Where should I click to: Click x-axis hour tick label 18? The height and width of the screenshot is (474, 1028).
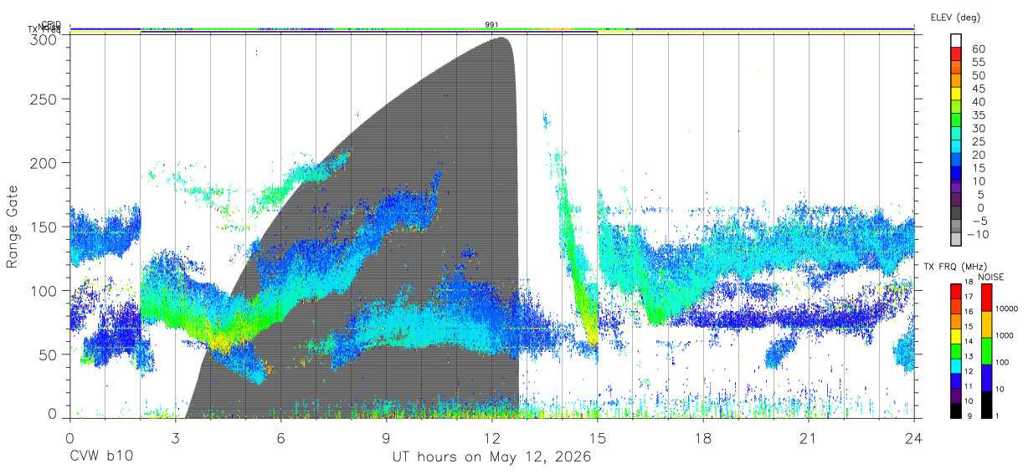coord(703,438)
